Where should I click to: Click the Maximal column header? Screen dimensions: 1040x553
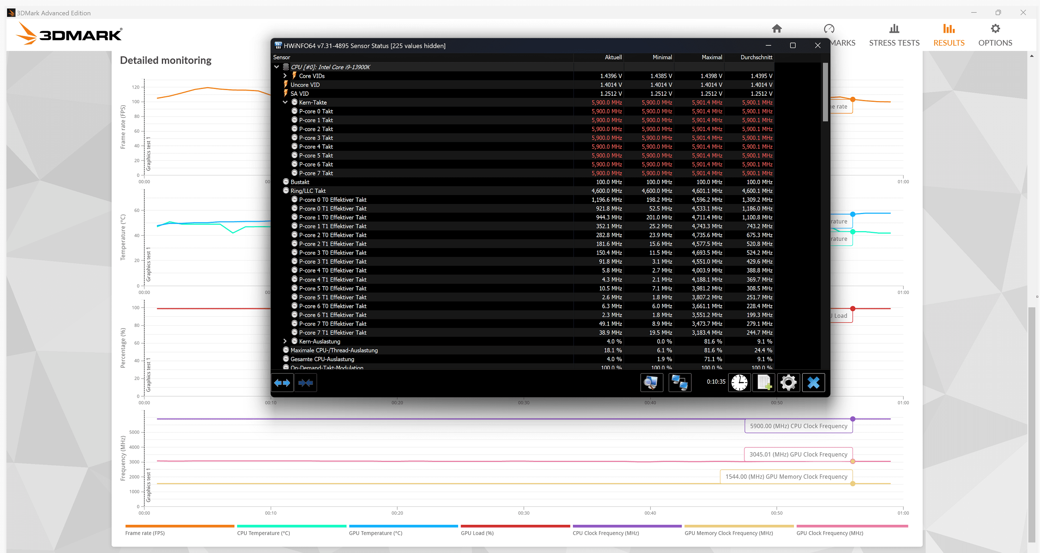tap(711, 57)
